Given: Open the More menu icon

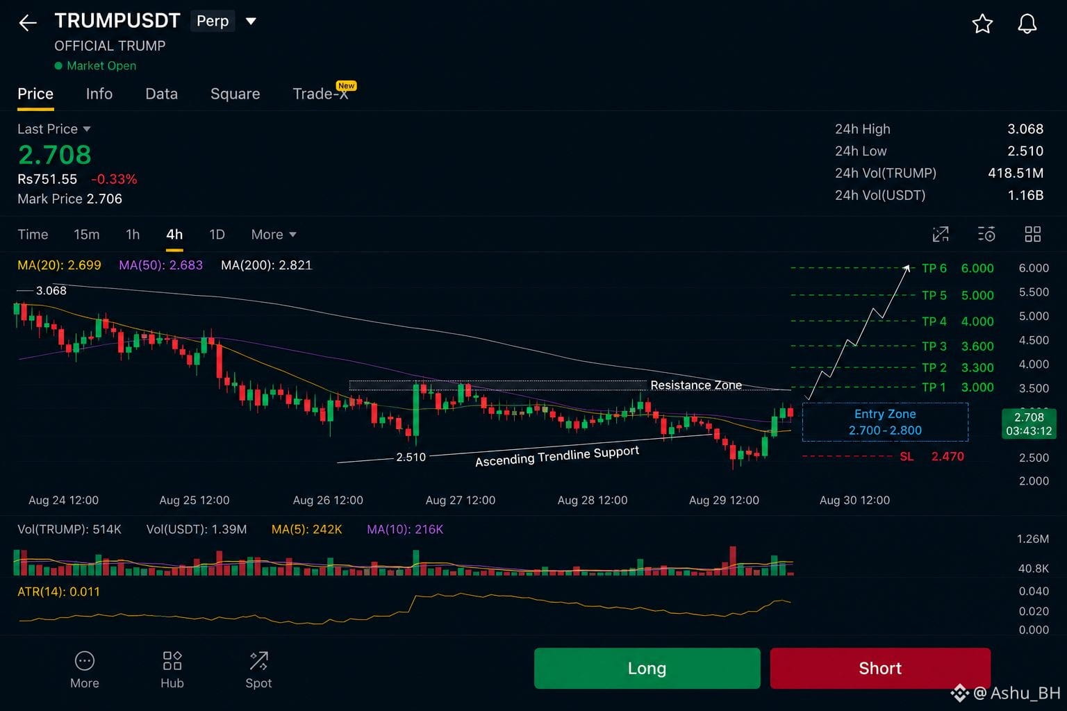Looking at the screenshot, I should coord(85,660).
